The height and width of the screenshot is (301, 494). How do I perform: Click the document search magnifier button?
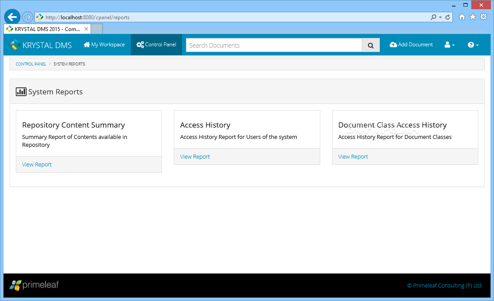point(371,45)
